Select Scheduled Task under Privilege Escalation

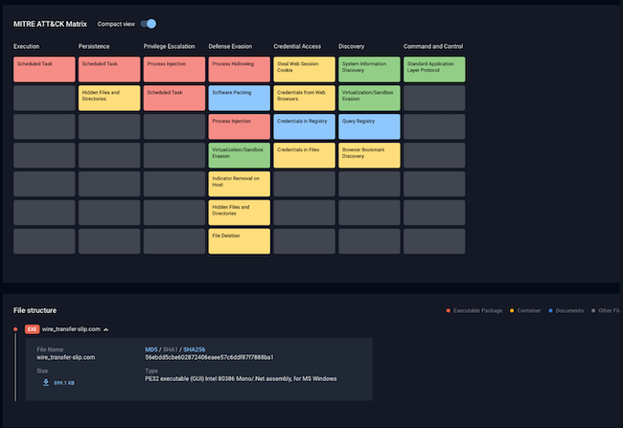(x=174, y=98)
